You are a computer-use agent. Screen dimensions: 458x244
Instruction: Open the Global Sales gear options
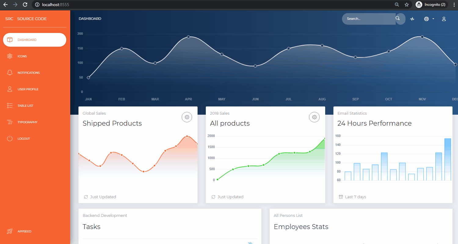(187, 117)
